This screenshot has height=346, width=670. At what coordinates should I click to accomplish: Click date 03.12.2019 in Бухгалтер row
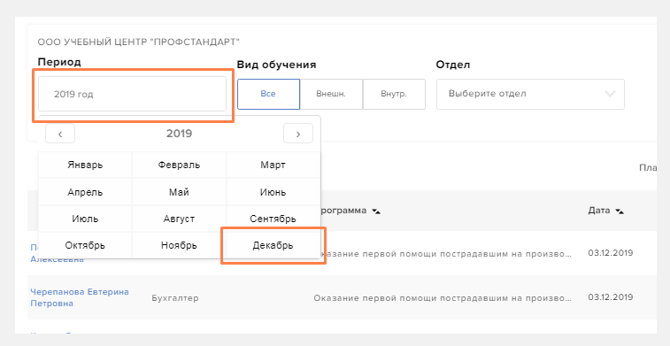(610, 296)
